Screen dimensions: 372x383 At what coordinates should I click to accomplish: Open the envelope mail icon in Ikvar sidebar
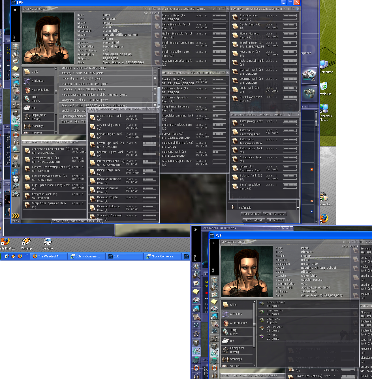pyautogui.click(x=196, y=283)
